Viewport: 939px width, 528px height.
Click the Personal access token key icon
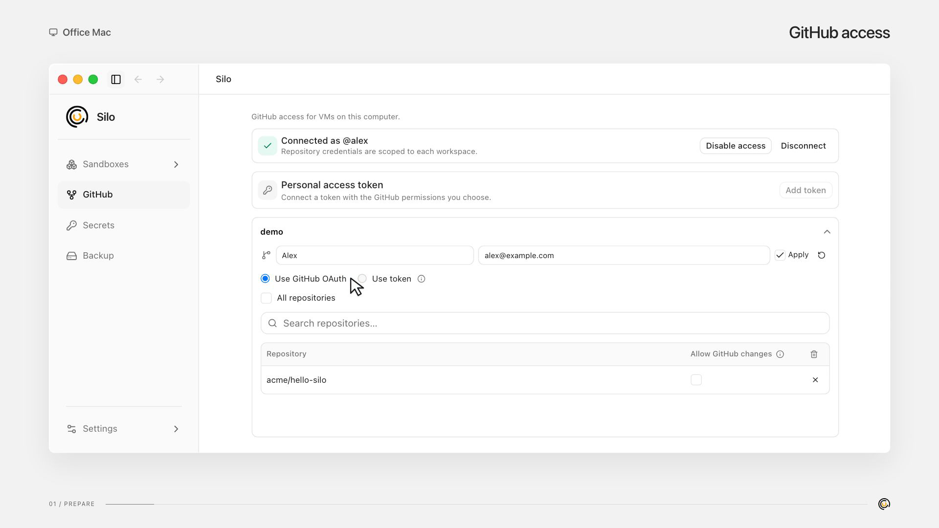point(268,190)
